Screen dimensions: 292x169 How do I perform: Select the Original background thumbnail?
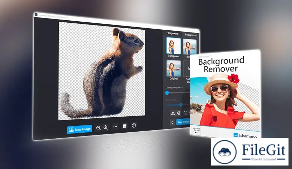coord(174,68)
